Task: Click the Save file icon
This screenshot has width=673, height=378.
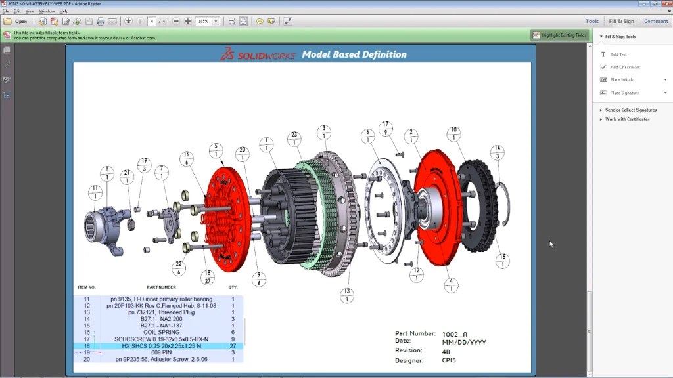Action: [x=89, y=21]
